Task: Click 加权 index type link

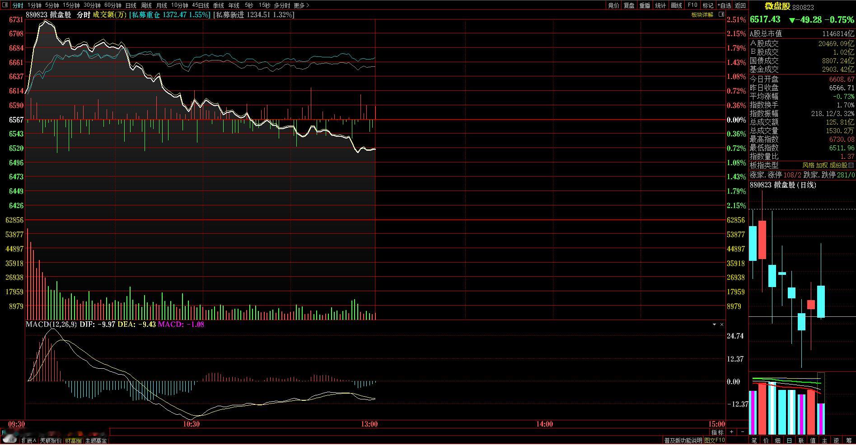Action: tap(822, 166)
